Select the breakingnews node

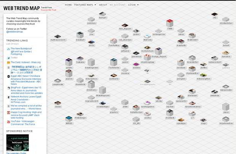point(91,62)
